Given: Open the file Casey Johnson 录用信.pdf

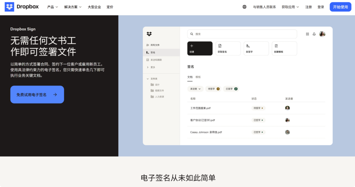Looking at the screenshot, I should pos(206,132).
